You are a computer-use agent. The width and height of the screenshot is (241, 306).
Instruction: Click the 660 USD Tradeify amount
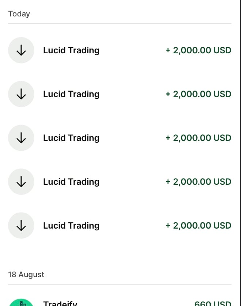tap(213, 303)
